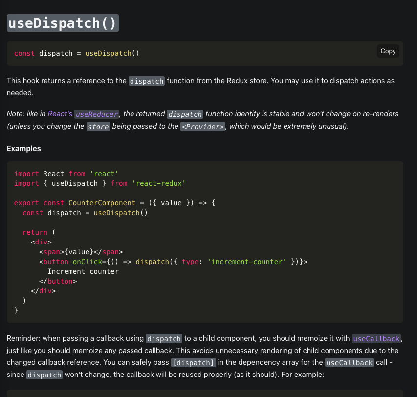
Task: Open the React's hyperlink
Action: tap(59, 114)
